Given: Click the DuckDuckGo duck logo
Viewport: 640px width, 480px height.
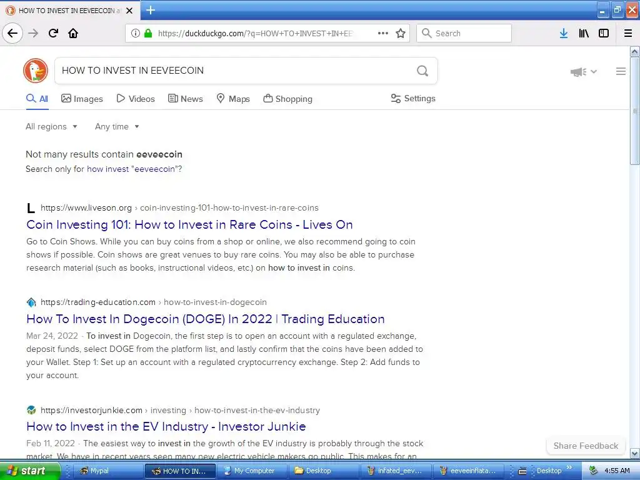Looking at the screenshot, I should [x=36, y=71].
